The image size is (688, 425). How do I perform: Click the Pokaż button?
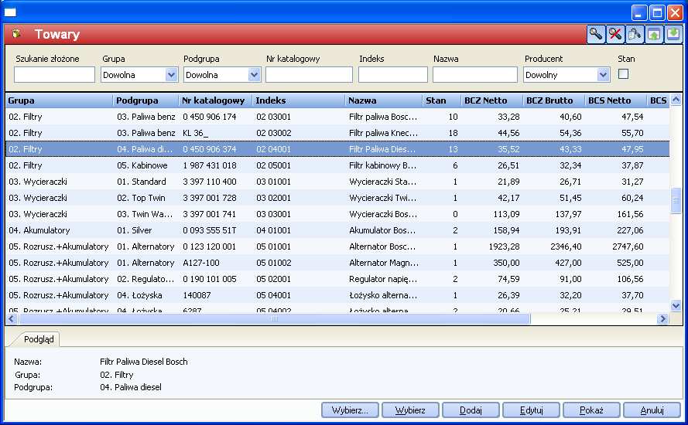point(591,410)
